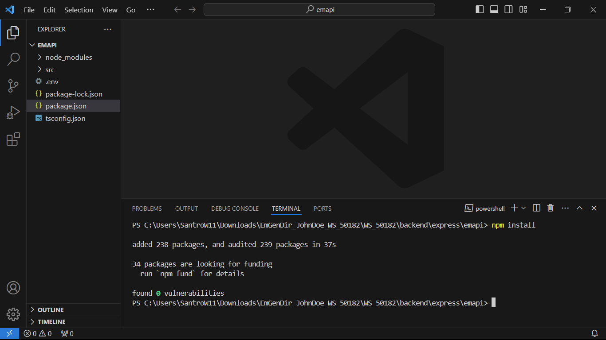The width and height of the screenshot is (606, 340).
Task: Click the ports forwarded status bar item
Action: 67,333
